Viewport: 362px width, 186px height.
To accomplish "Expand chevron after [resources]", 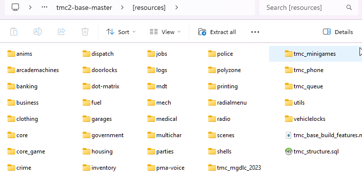I will (177, 7).
